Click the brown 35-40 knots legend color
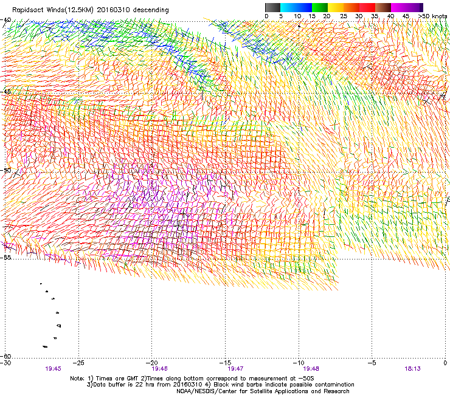 [x=383, y=7]
